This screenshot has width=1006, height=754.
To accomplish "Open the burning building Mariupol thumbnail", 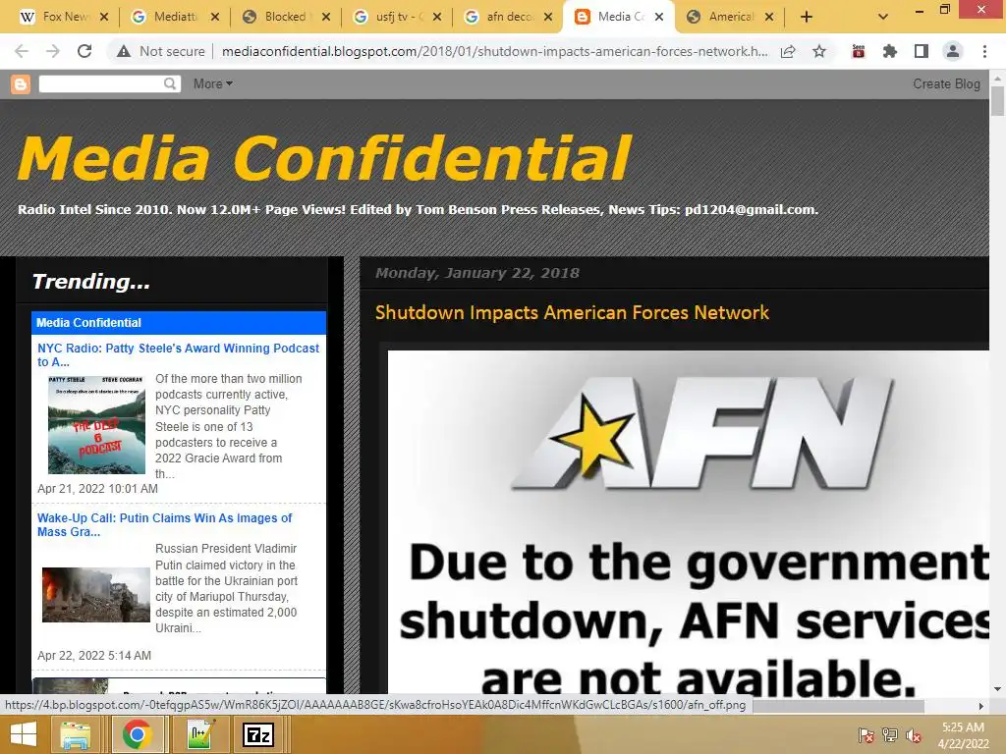I will tap(96, 595).
